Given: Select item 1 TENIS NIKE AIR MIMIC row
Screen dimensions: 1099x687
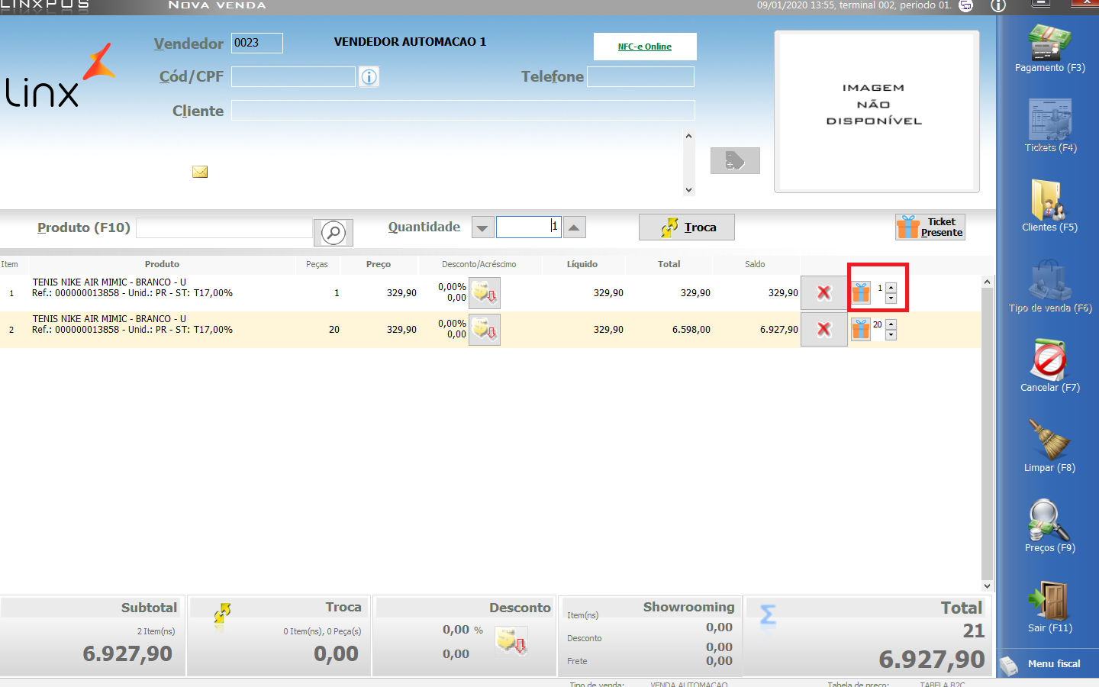Looking at the screenshot, I should [x=491, y=293].
